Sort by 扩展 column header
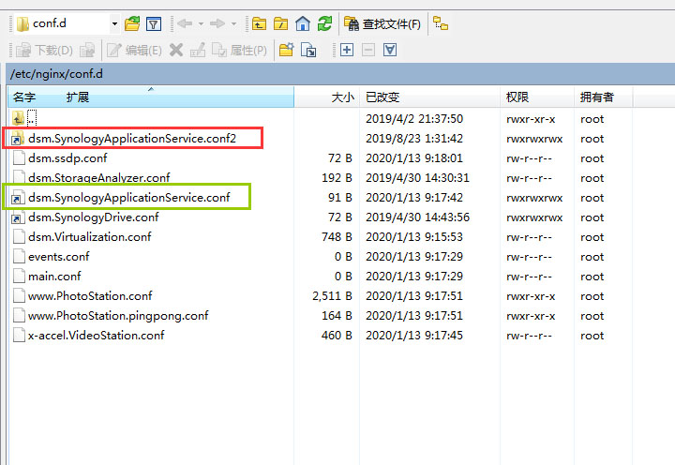Screen dimensions: 675x465 coord(78,97)
